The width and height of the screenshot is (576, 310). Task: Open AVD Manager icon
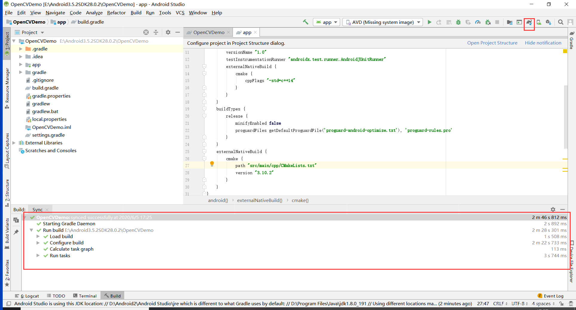click(539, 22)
